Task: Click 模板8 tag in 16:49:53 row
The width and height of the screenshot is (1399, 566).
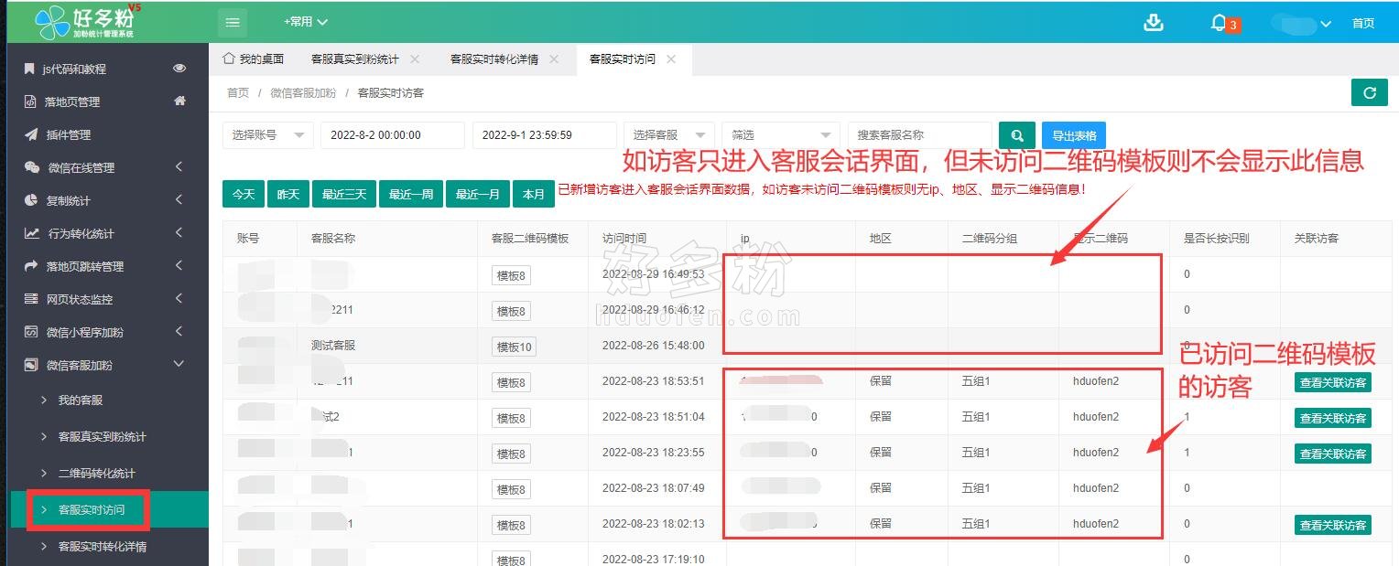Action: [x=511, y=275]
